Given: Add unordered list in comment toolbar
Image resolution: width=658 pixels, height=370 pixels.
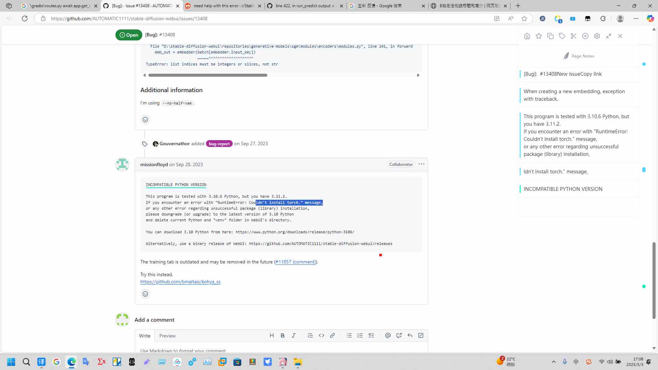Looking at the screenshot, I should point(349,336).
